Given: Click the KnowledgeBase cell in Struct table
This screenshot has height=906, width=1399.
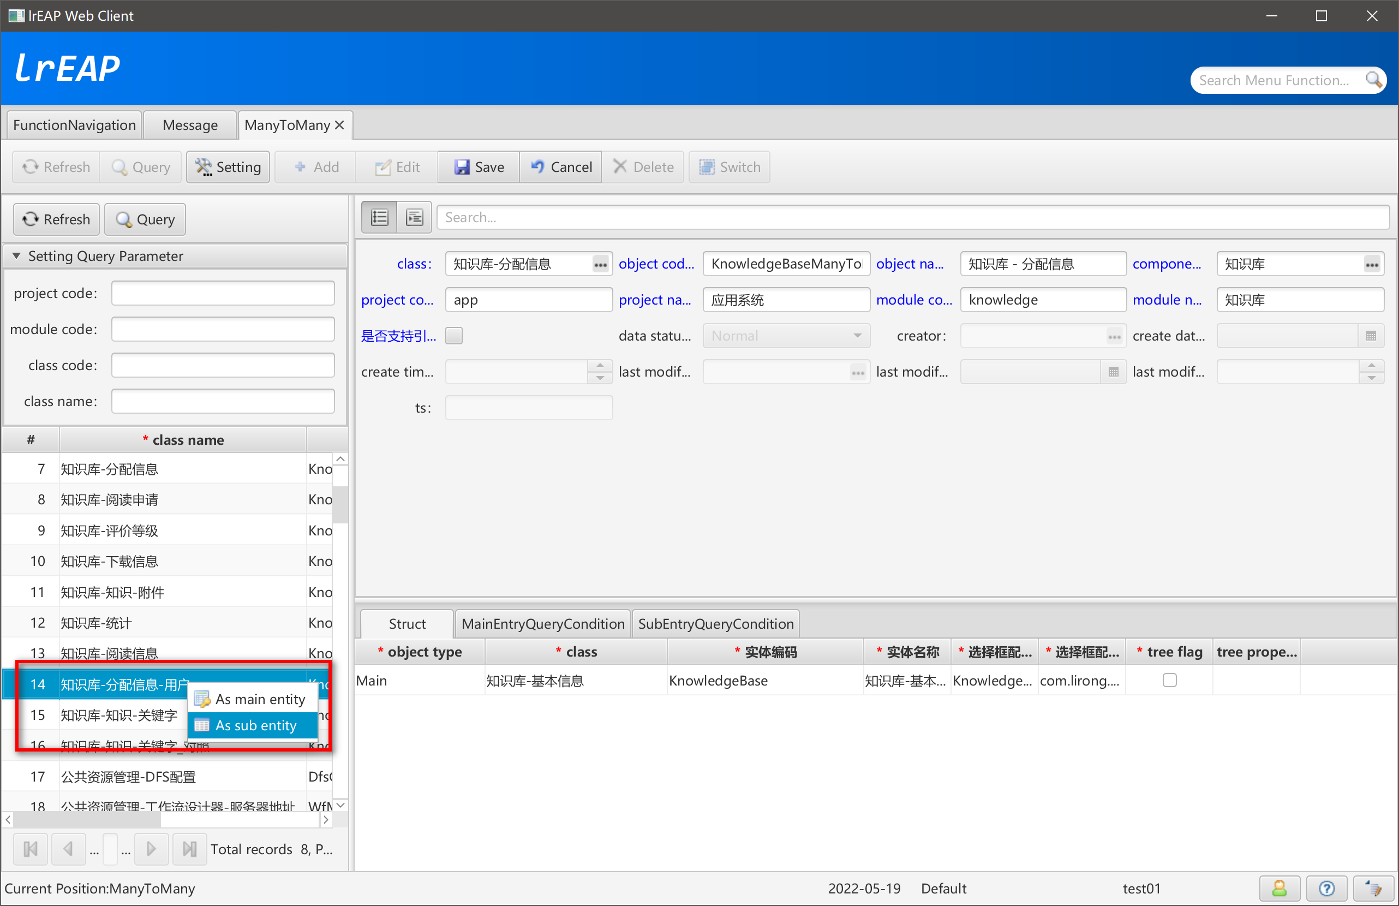Looking at the screenshot, I should (x=765, y=681).
